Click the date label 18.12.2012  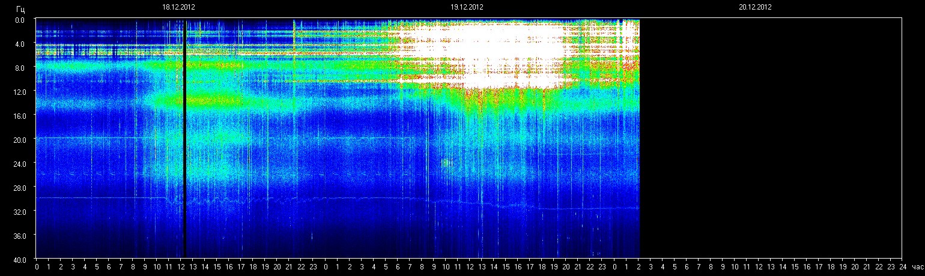pyautogui.click(x=178, y=7)
